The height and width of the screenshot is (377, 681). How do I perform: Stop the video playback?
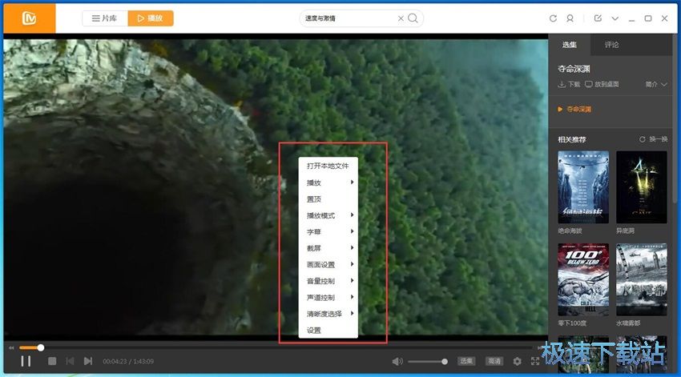(x=52, y=361)
